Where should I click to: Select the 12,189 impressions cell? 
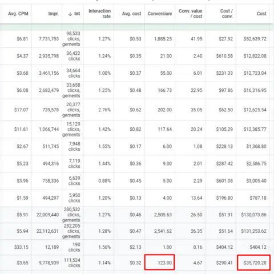click(x=52, y=247)
